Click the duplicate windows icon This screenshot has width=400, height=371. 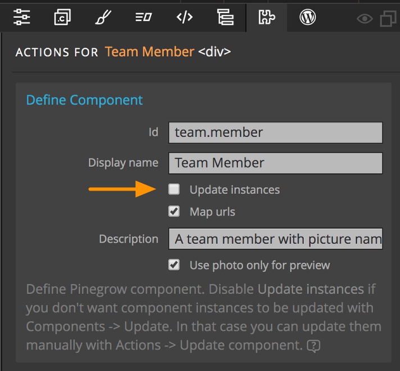point(388,19)
